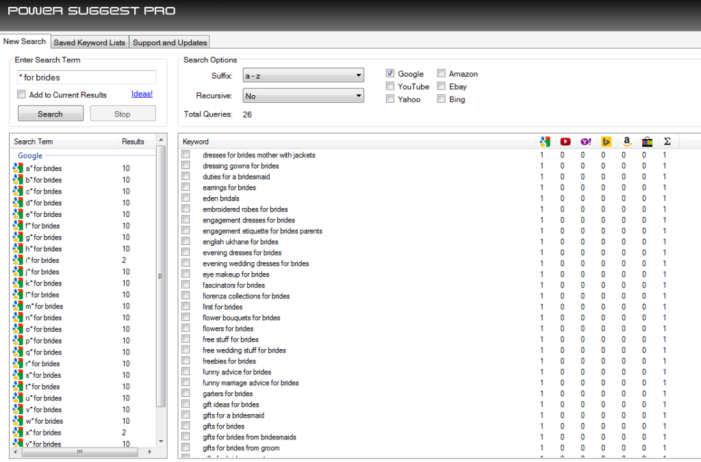Click Google icon beside 'p* for brides'
Image resolution: width=701 pixels, height=462 pixels.
[18, 340]
